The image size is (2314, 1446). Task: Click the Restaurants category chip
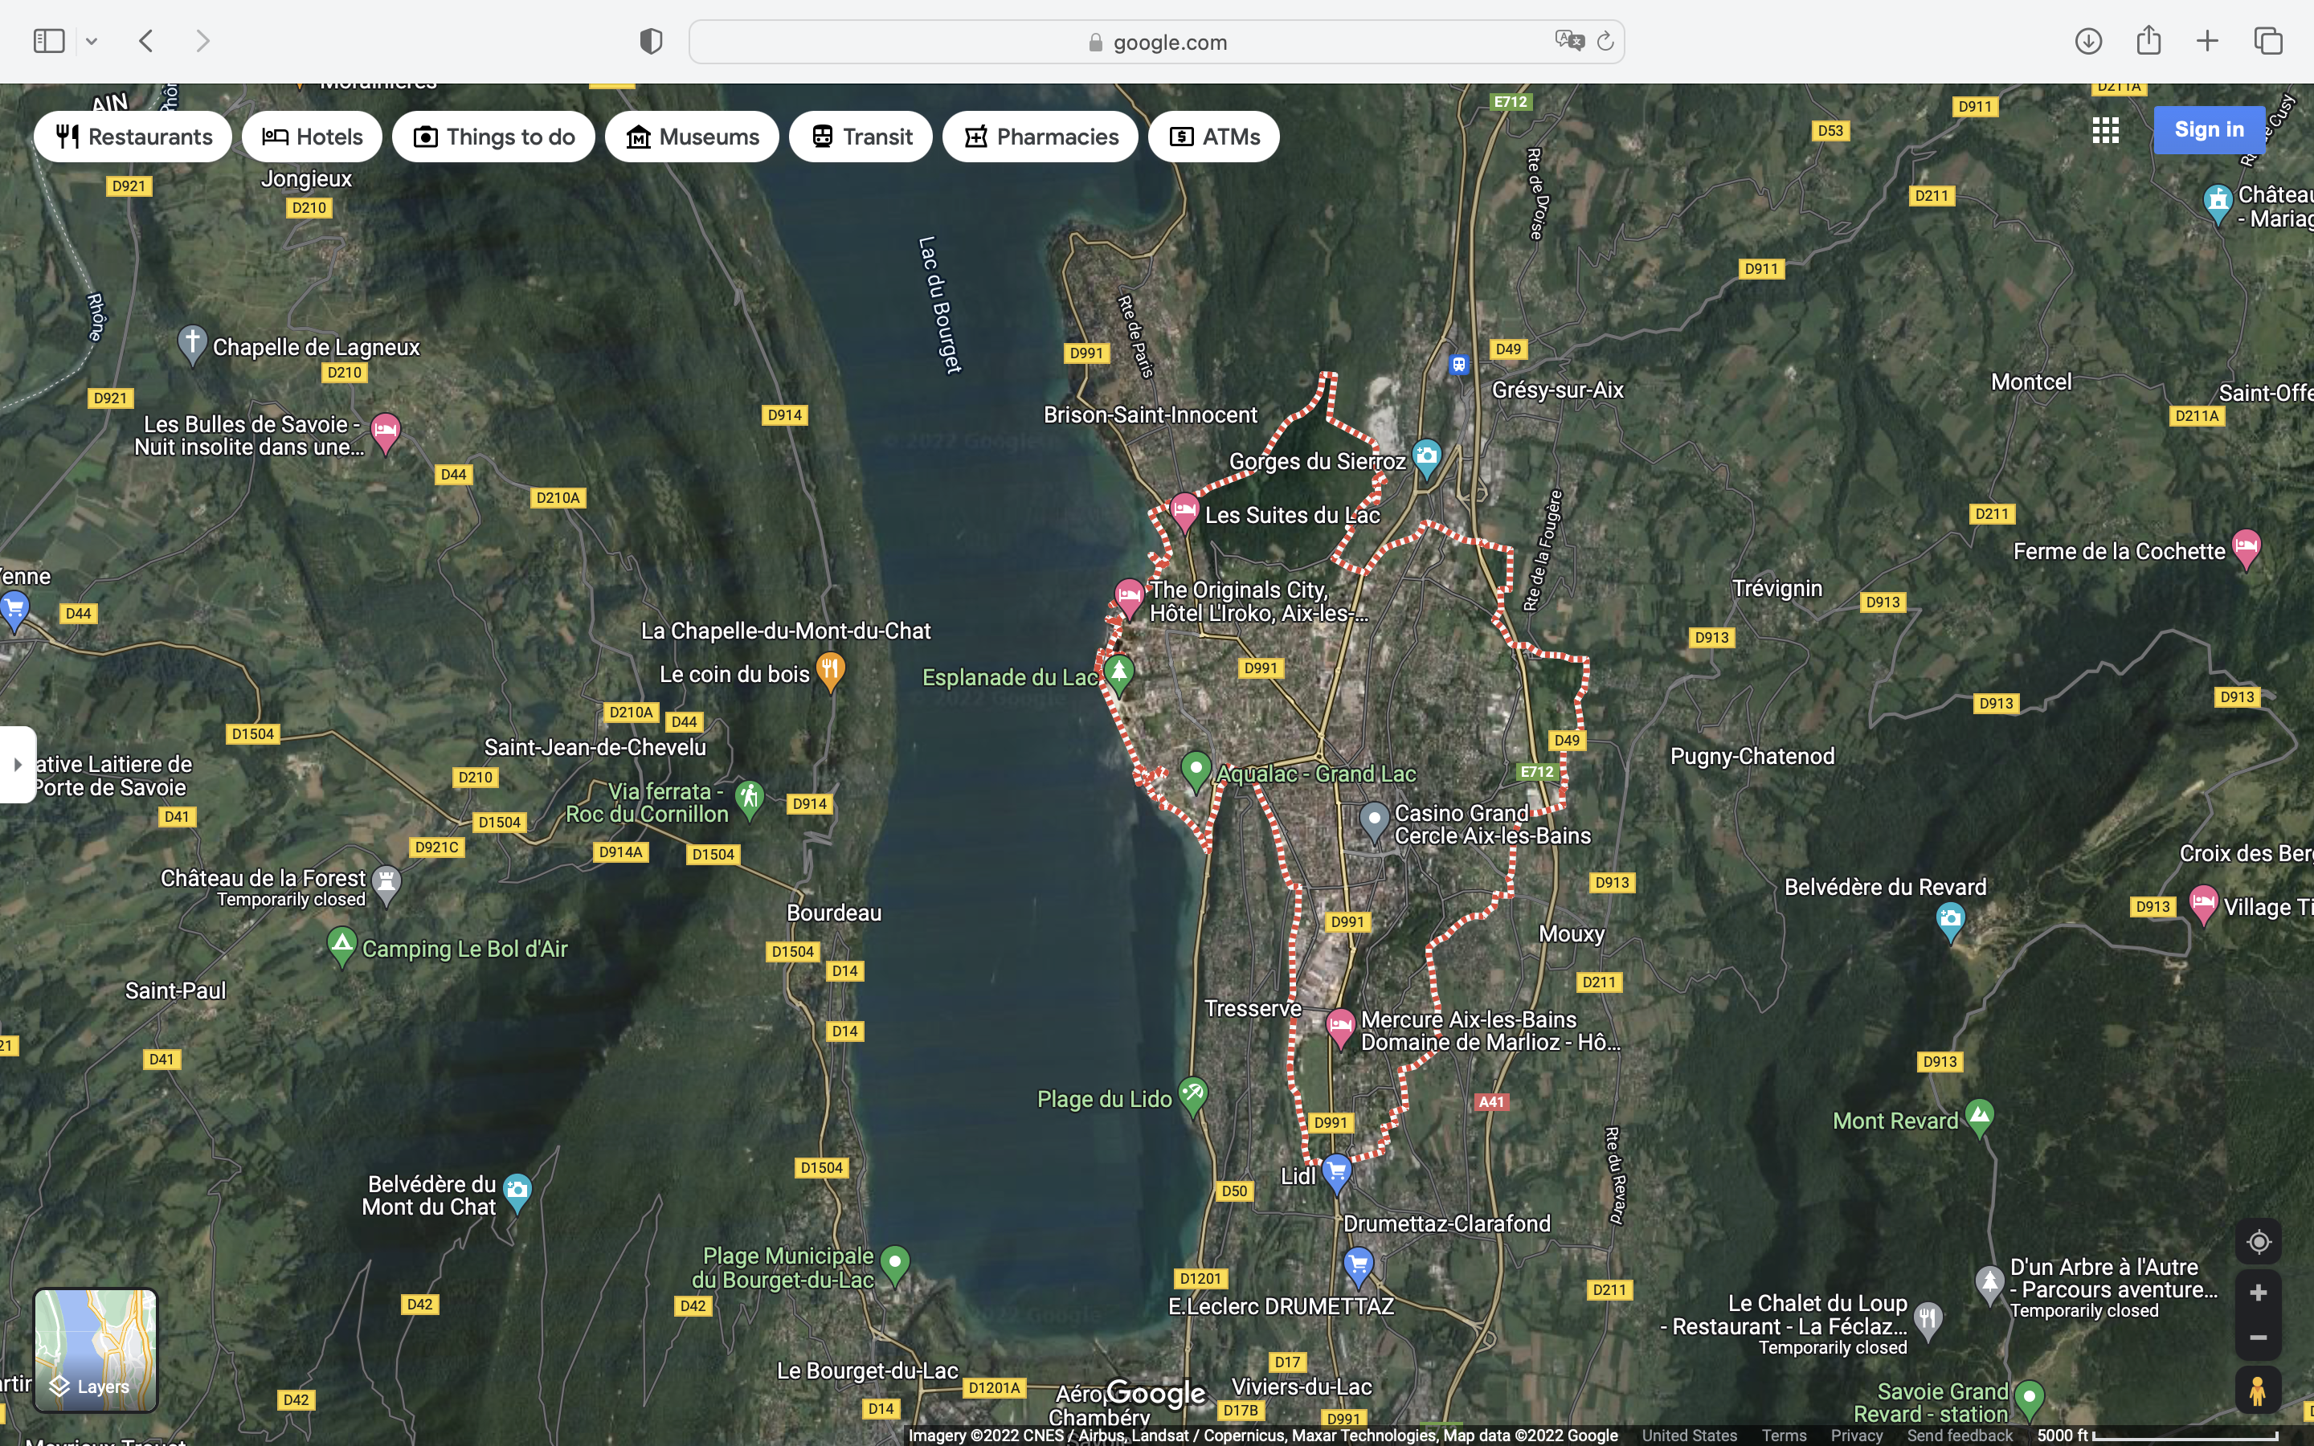pyautogui.click(x=133, y=137)
